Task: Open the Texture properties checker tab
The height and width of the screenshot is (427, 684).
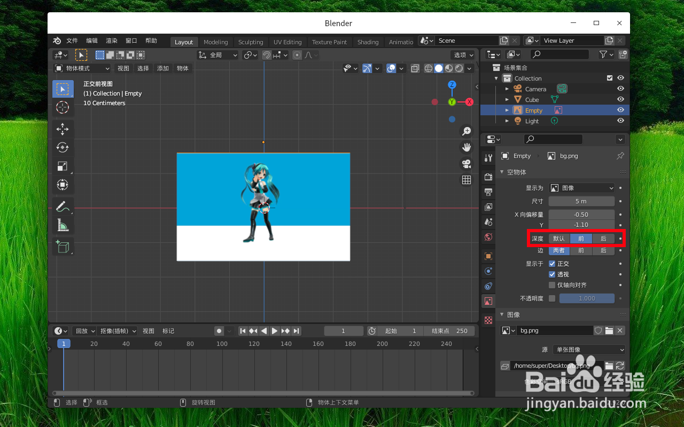Action: coord(488,320)
